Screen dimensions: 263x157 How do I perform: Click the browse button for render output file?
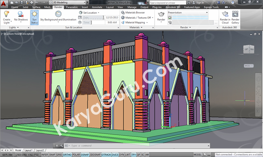pos(216,23)
